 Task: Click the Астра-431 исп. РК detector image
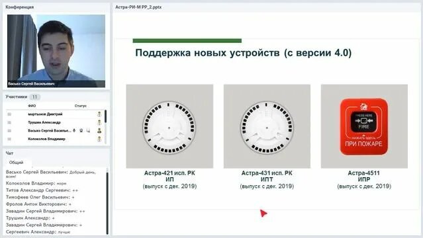tap(267, 126)
